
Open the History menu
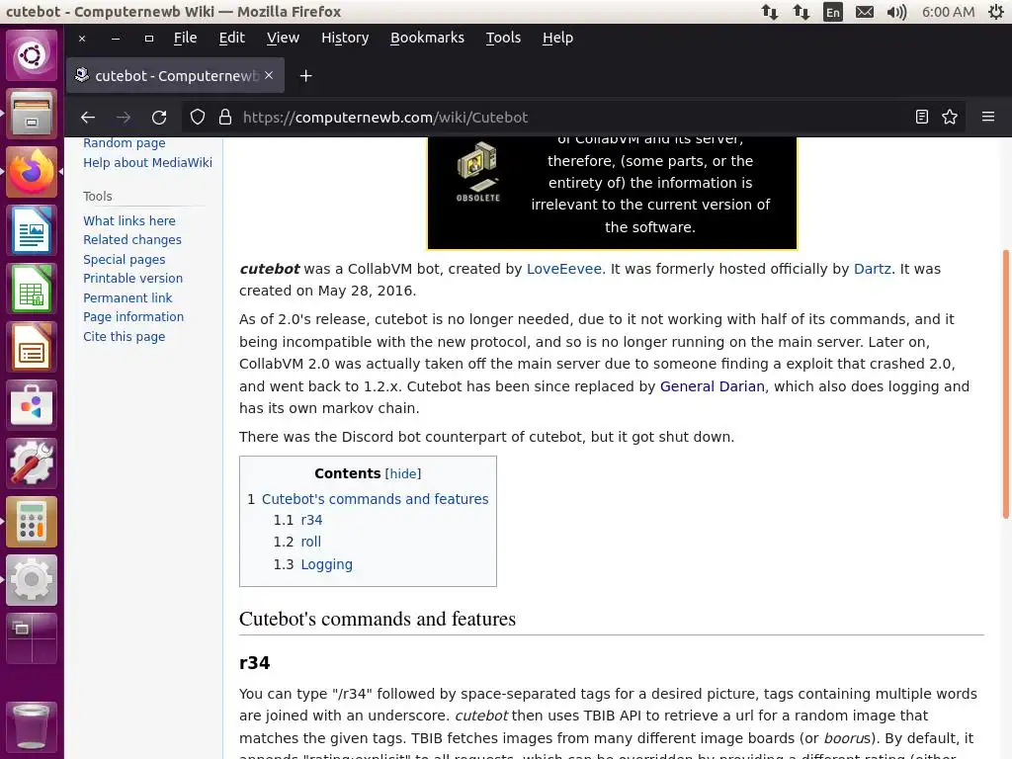point(345,39)
